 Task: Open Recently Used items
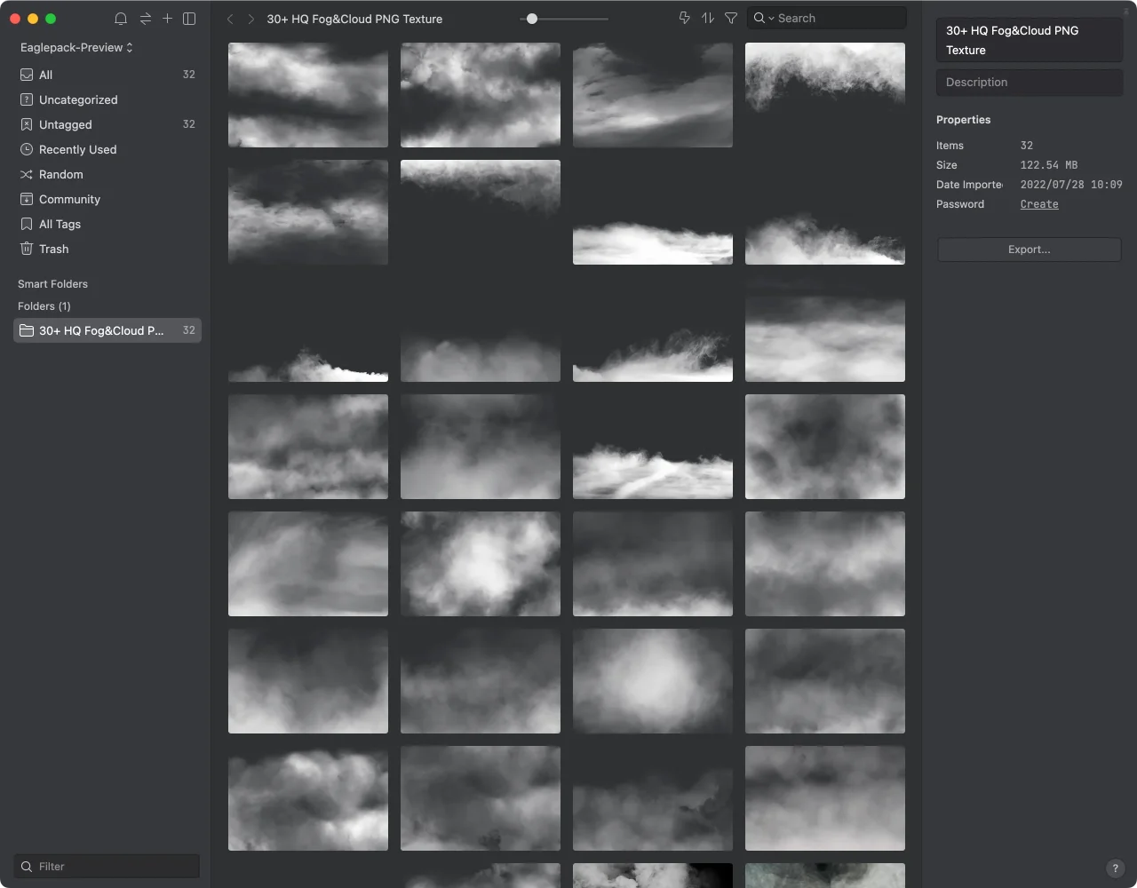(107, 149)
